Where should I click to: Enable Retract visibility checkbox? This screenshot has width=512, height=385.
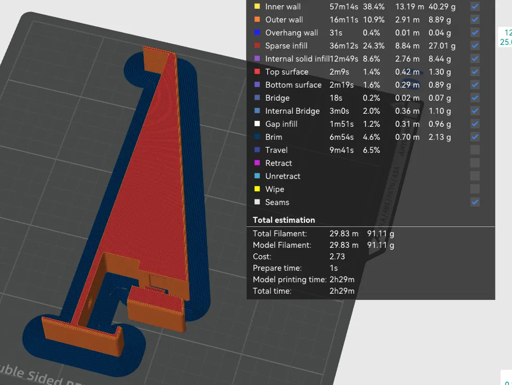pyautogui.click(x=475, y=163)
